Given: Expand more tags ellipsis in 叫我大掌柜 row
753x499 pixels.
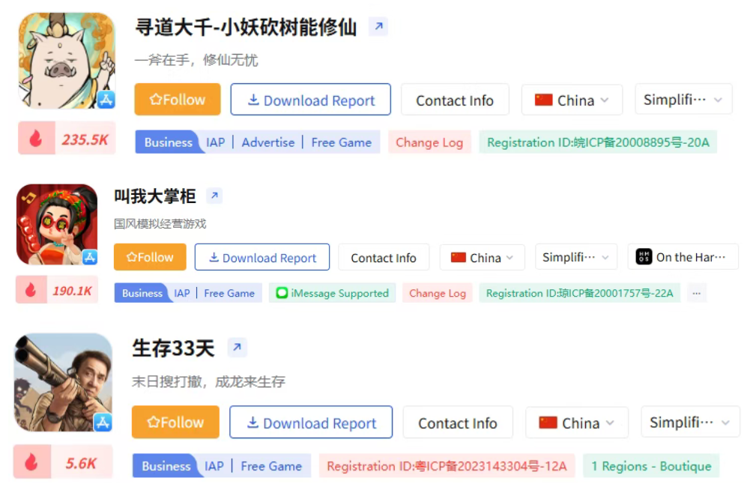Looking at the screenshot, I should coord(696,293).
